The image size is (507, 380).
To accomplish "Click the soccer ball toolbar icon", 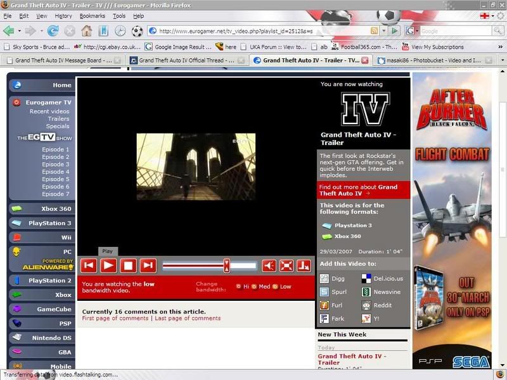I will pyautogui.click(x=137, y=31).
